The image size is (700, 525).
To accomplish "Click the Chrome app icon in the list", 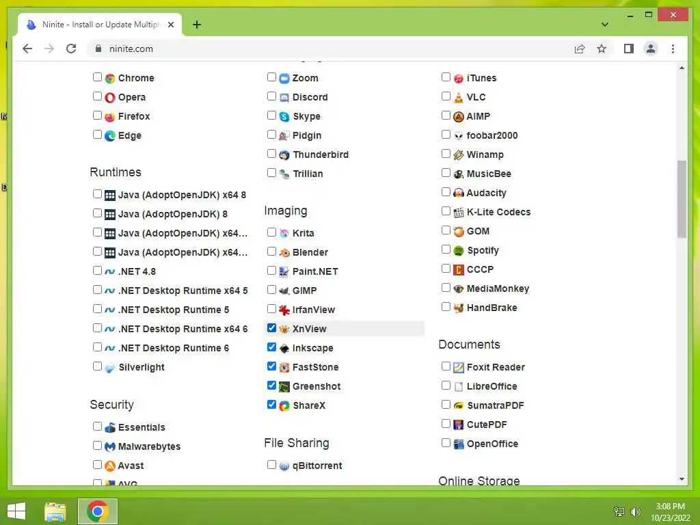I will [110, 79].
